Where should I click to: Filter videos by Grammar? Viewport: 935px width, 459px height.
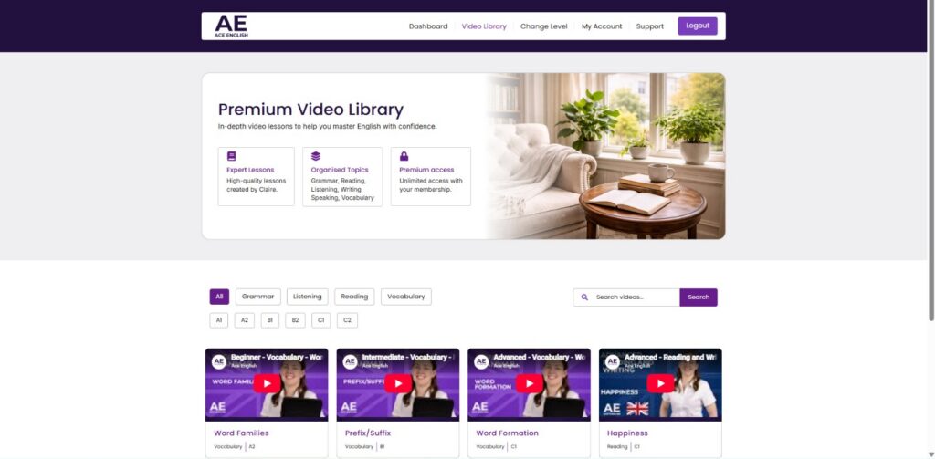258,297
